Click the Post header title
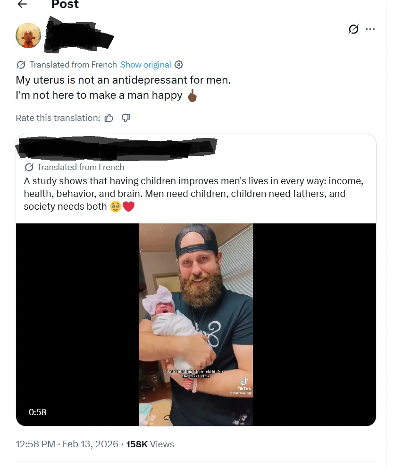The image size is (394, 469). point(65,5)
